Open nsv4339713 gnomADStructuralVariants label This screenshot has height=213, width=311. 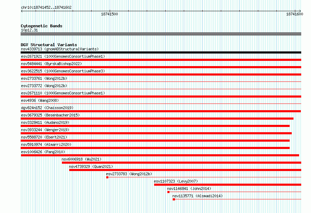click(x=60, y=49)
